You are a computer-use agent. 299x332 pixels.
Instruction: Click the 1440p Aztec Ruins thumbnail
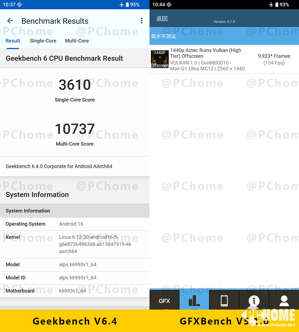coord(160,59)
